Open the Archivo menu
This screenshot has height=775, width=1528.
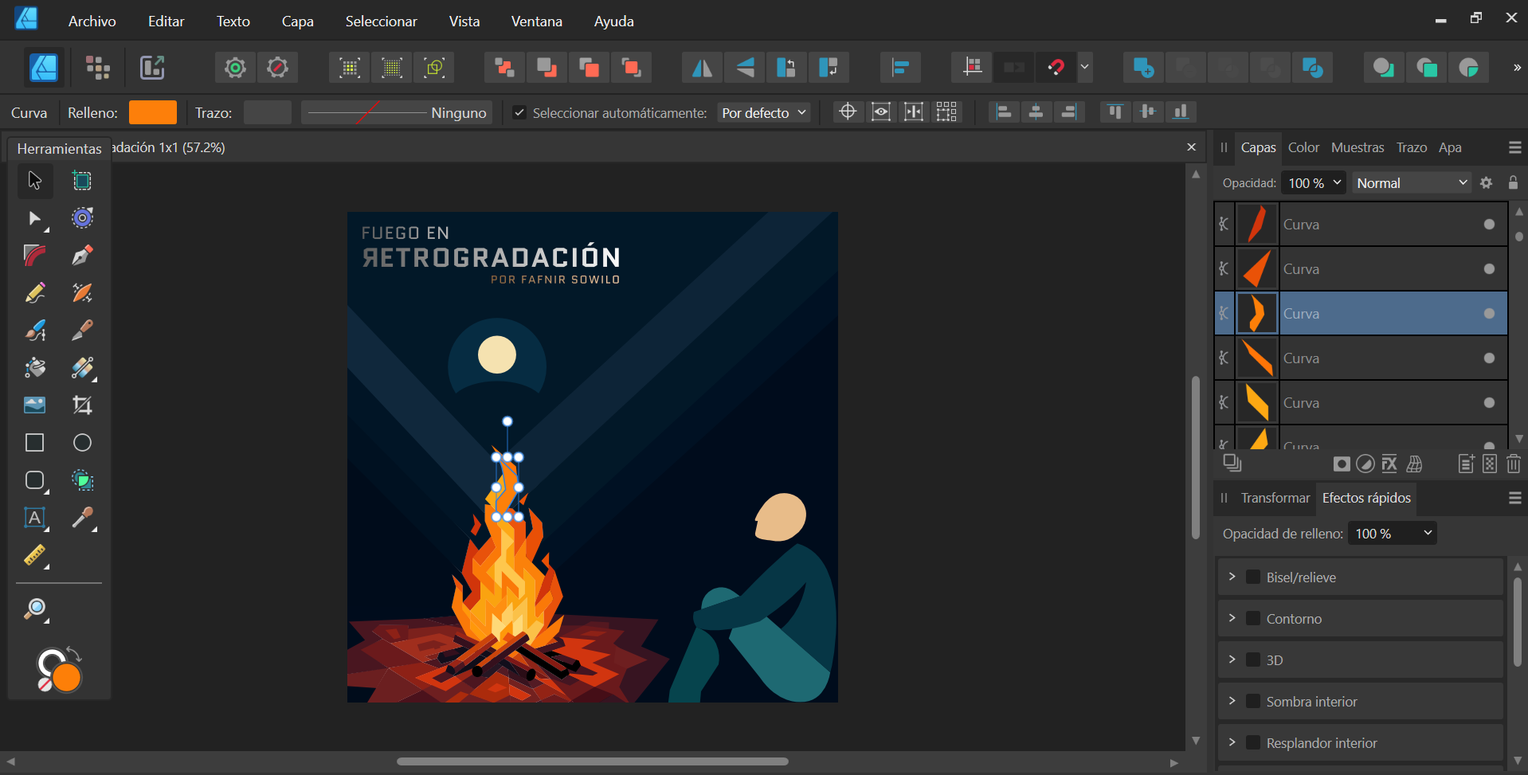[x=92, y=22]
